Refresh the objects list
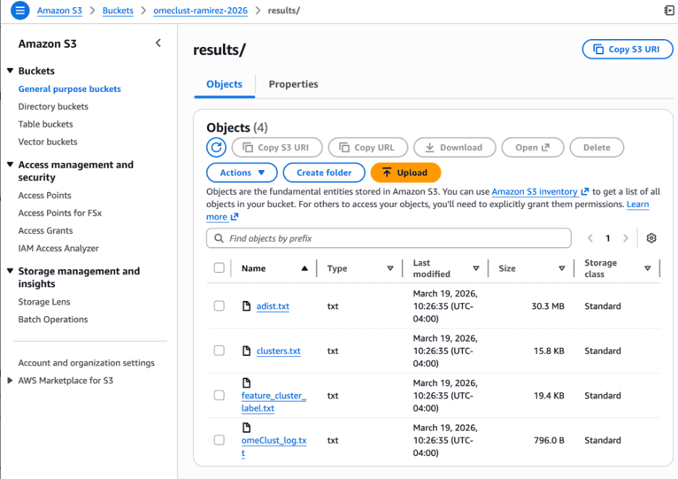This screenshot has width=678, height=479. click(216, 148)
